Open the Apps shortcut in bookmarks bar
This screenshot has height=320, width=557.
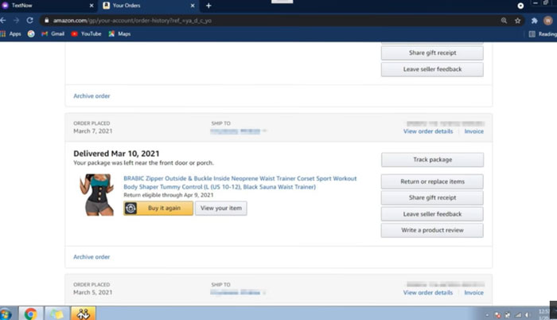point(11,34)
